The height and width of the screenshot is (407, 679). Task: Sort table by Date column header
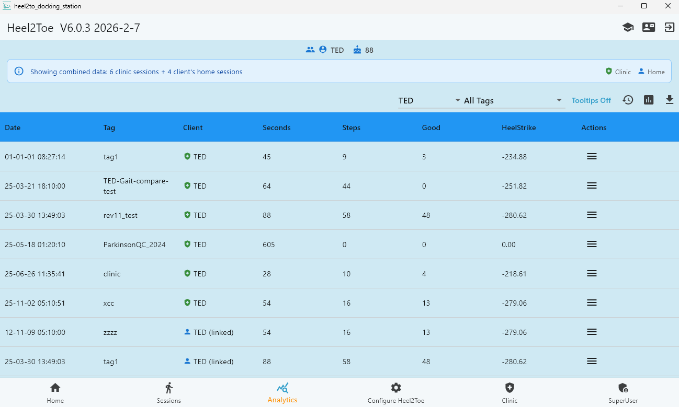point(13,127)
